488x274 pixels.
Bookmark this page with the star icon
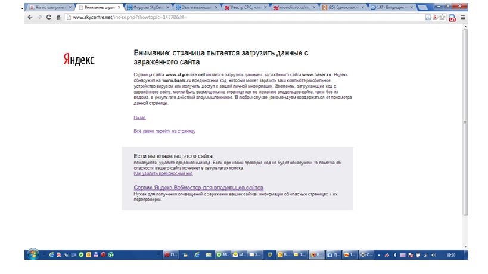442,17
